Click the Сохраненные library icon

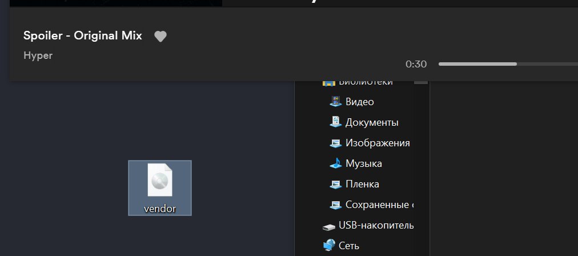click(335, 205)
